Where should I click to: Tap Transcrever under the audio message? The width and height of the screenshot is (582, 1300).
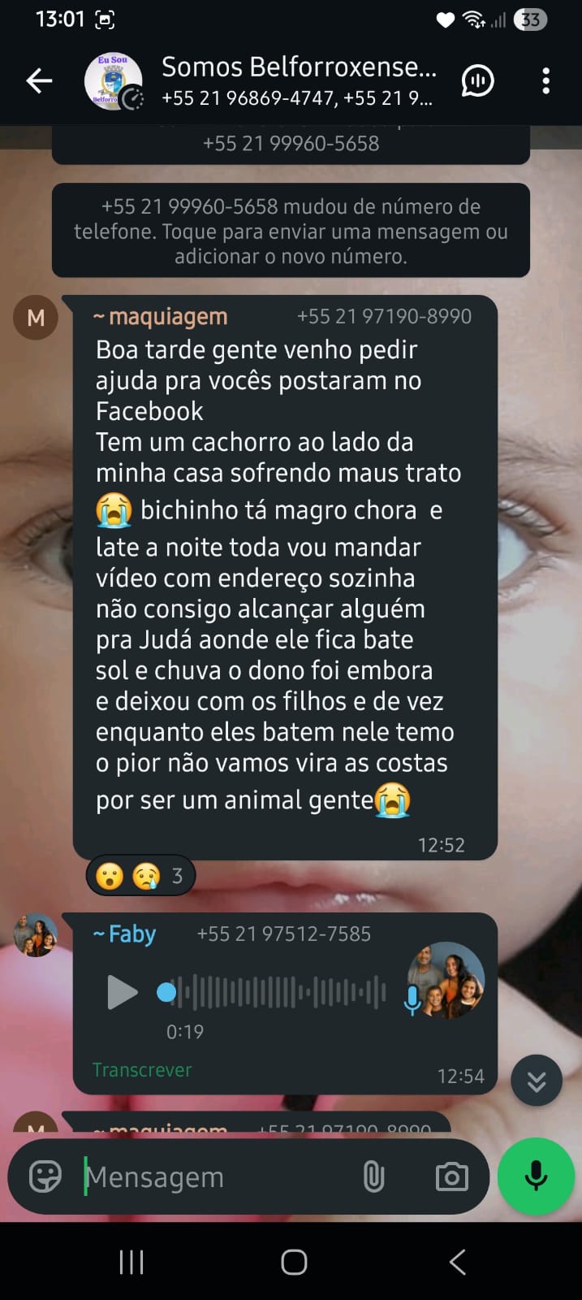142,1070
